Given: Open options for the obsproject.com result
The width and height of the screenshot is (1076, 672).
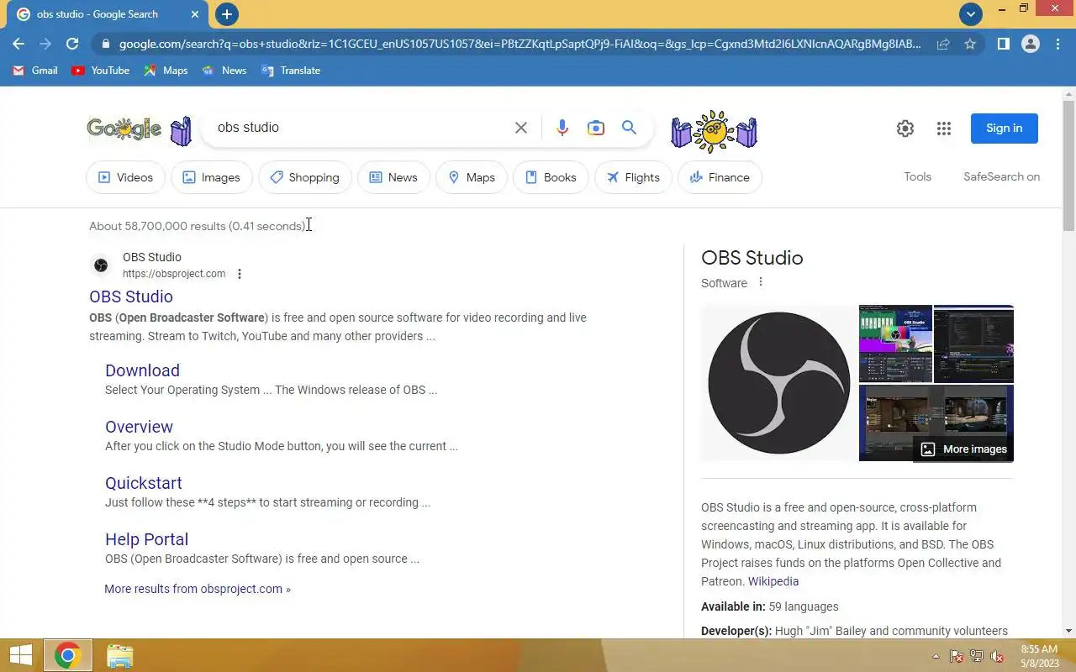Looking at the screenshot, I should [240, 274].
